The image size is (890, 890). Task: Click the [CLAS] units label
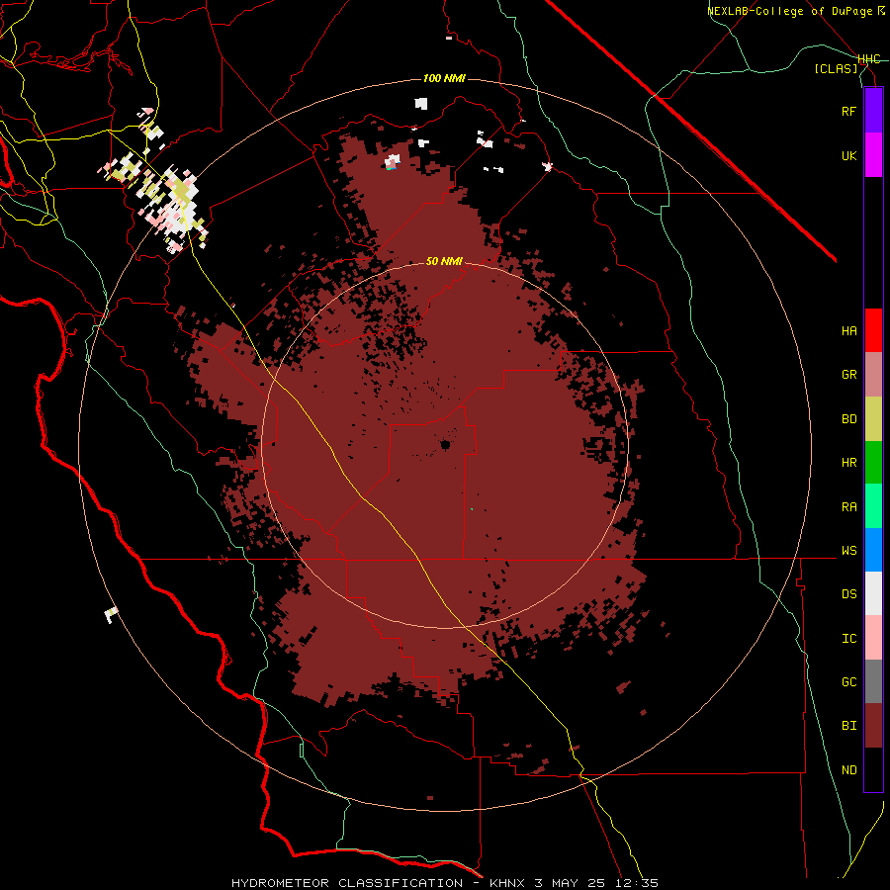(836, 68)
